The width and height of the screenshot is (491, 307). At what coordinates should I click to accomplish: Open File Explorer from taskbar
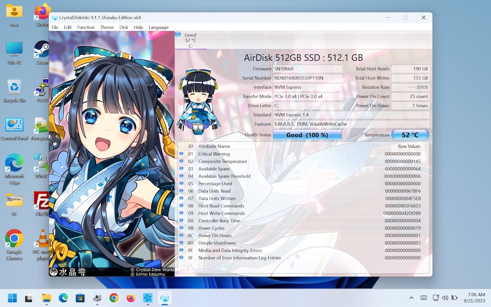(46, 298)
